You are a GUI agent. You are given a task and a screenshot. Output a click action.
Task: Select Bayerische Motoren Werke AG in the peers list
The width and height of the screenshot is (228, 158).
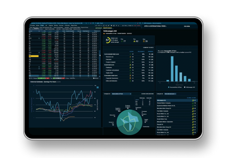tap(177, 106)
